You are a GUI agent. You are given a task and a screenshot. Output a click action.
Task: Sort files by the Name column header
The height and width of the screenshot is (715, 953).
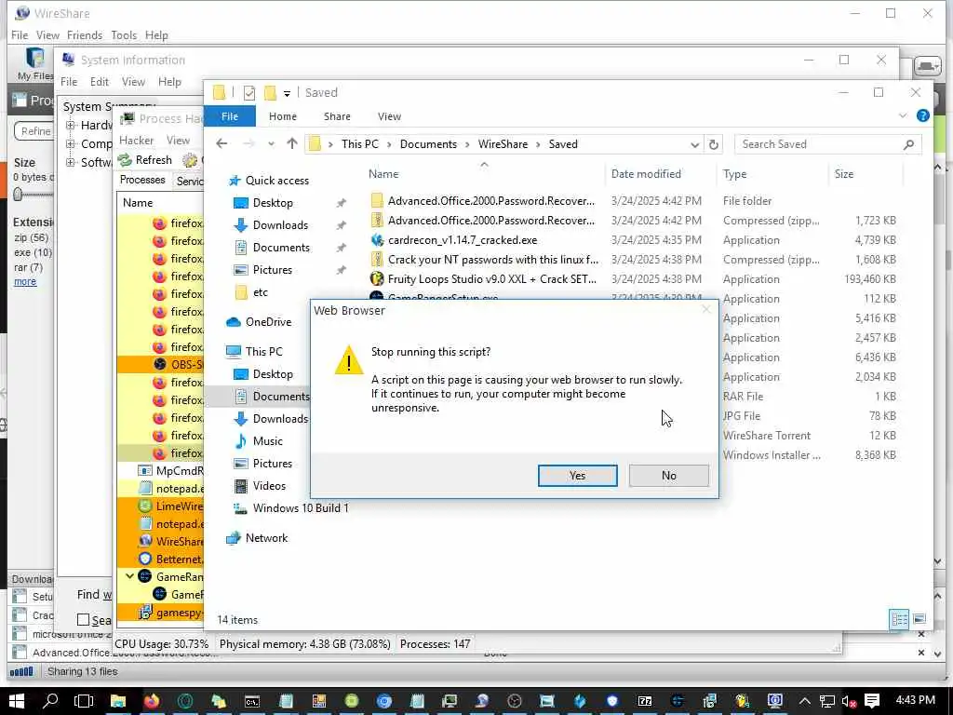pos(383,174)
